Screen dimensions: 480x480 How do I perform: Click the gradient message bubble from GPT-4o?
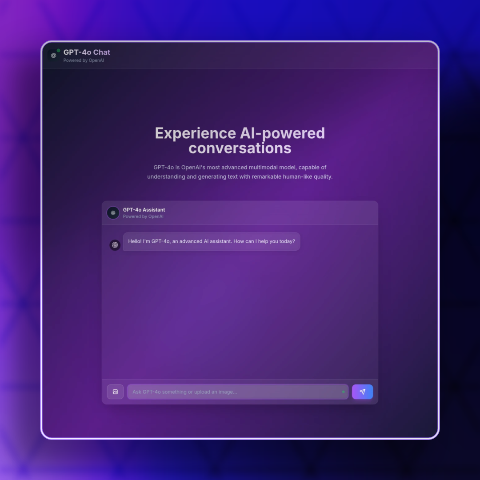tap(212, 241)
